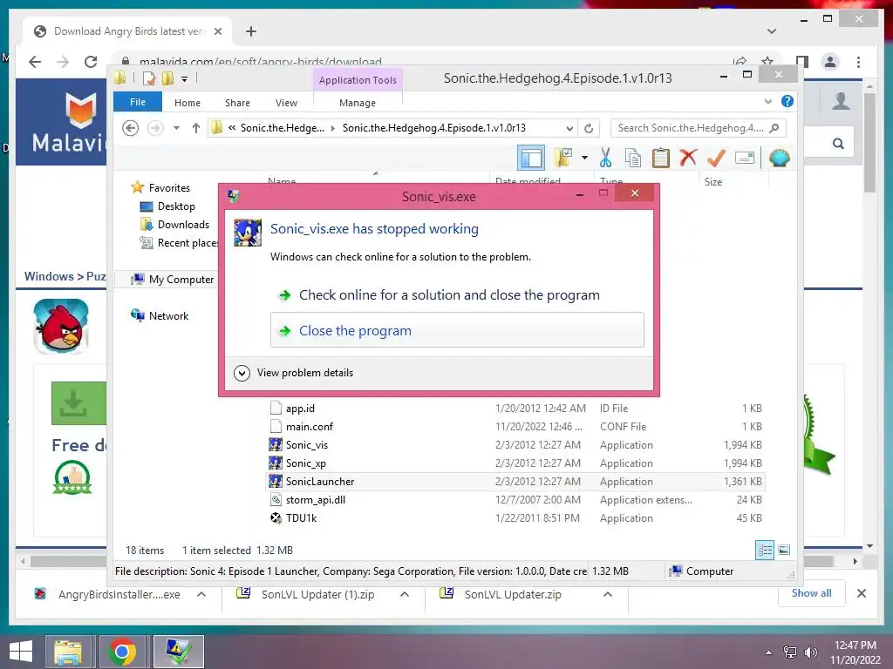Open the dropdown arrow beside folder options icon
Screen dimensions: 893x669
pyautogui.click(x=584, y=158)
